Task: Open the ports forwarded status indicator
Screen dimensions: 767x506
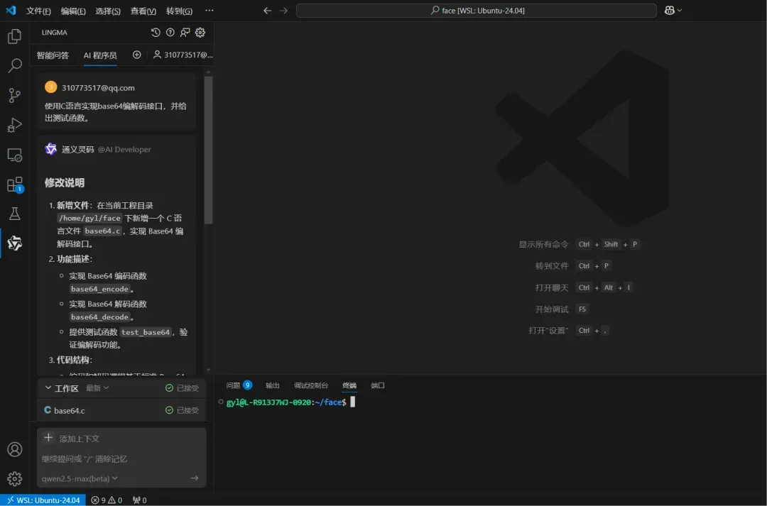Action: point(139,500)
